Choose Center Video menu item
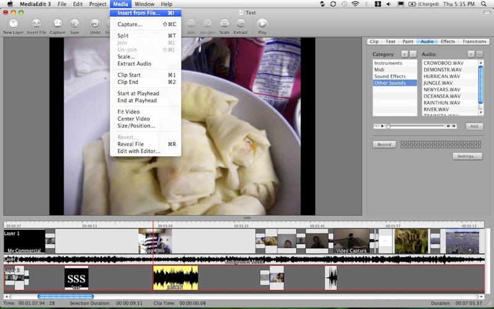 pyautogui.click(x=146, y=119)
